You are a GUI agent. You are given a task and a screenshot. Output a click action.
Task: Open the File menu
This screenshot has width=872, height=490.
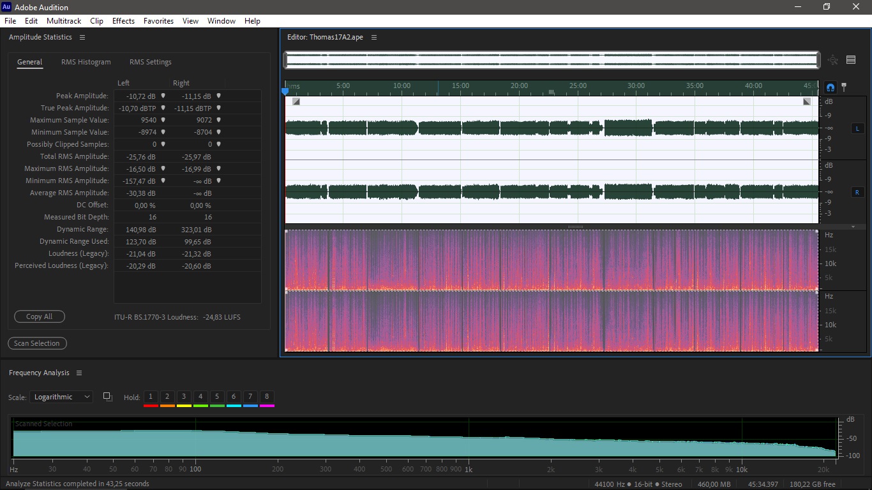click(x=10, y=21)
